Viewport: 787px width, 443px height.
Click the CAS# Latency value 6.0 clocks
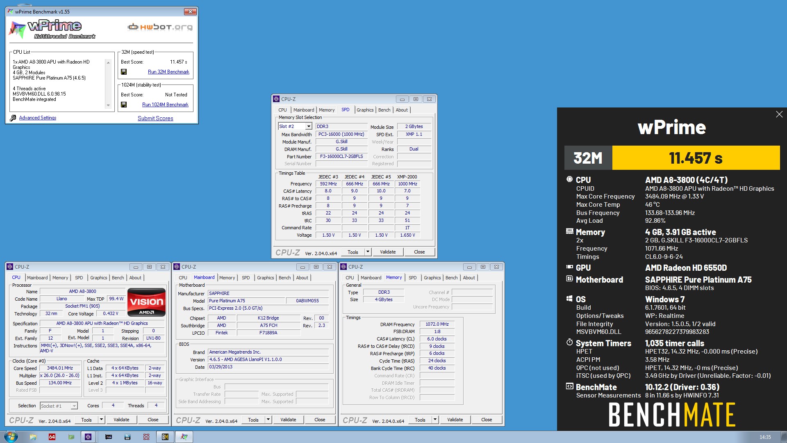[437, 339]
